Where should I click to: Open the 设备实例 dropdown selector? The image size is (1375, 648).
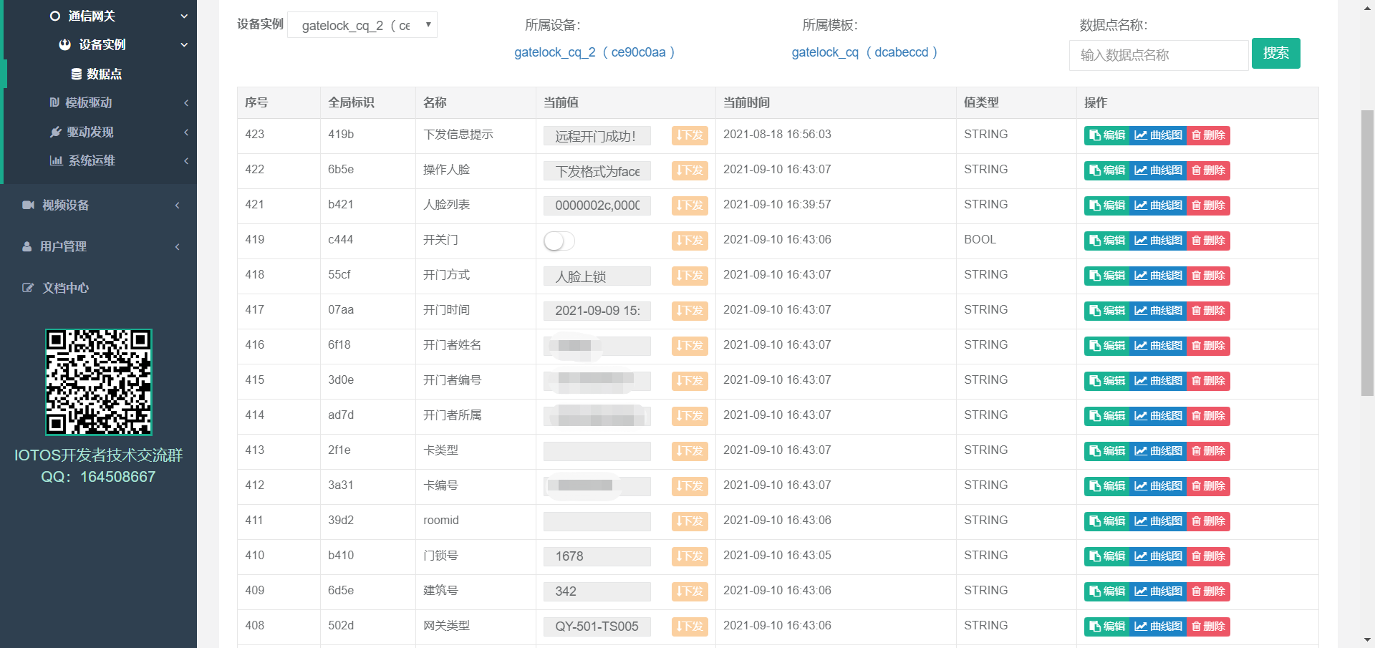pos(362,25)
